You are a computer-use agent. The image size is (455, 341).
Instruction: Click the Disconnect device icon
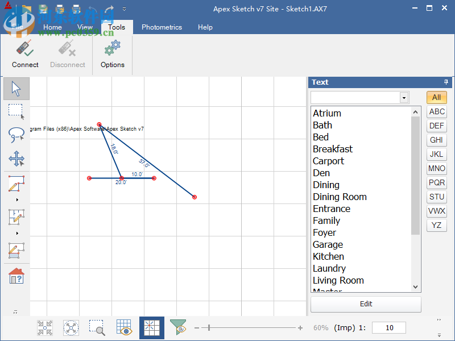67,48
